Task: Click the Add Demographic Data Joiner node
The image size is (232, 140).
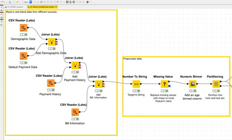Action: tap(52, 42)
